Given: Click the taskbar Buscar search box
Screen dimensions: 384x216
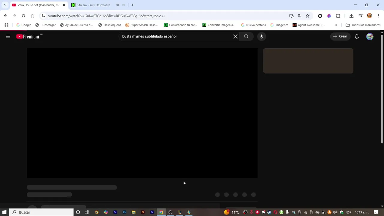Looking at the screenshot, I should click(x=41, y=212).
